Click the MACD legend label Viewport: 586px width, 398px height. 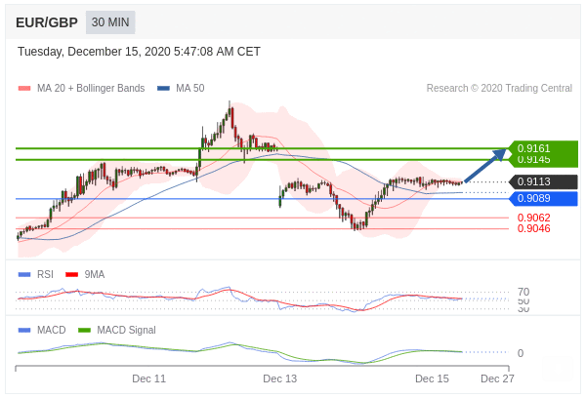[52, 330]
